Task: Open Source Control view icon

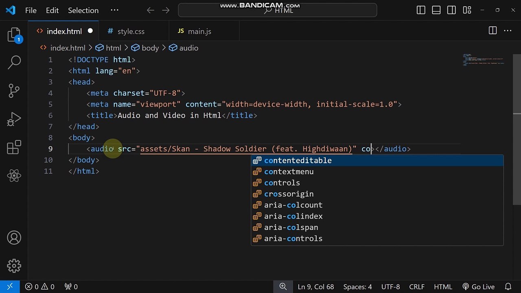Action: 14,90
